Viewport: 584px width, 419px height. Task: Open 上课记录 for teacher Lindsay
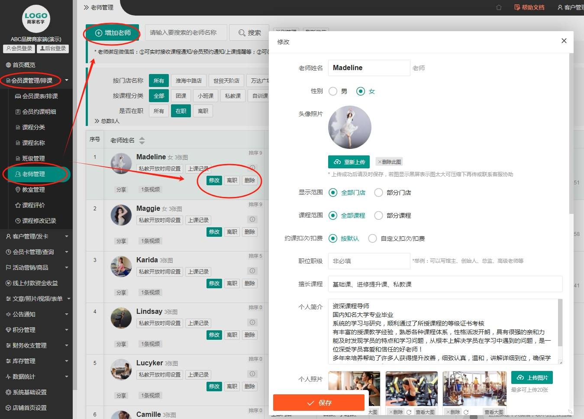click(x=198, y=323)
